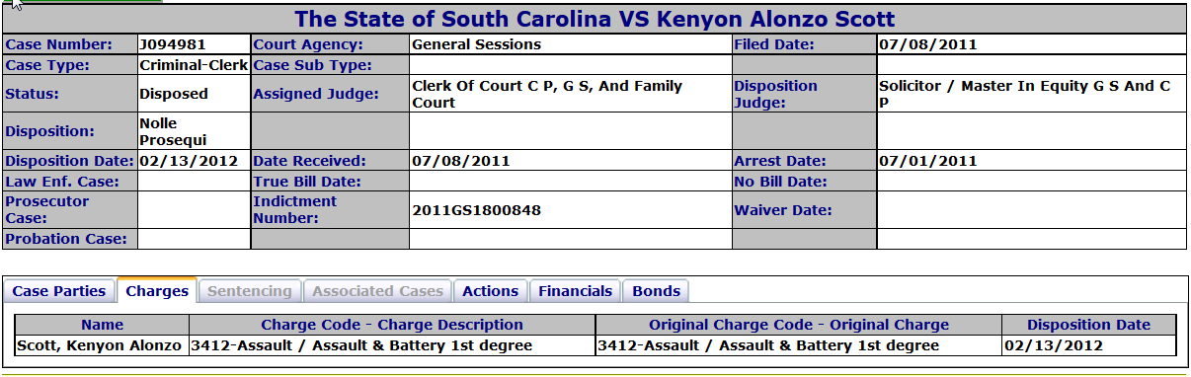
Task: Click the case title heading
Action: click(595, 19)
